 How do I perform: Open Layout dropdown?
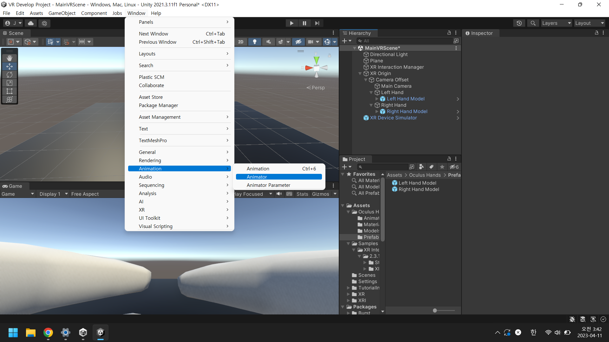tap(589, 23)
